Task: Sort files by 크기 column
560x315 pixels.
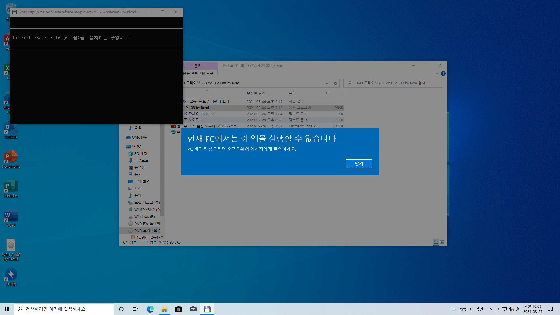Action: [x=333, y=93]
